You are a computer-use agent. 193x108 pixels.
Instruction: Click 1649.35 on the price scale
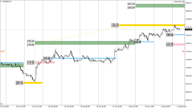(x=189, y=100)
